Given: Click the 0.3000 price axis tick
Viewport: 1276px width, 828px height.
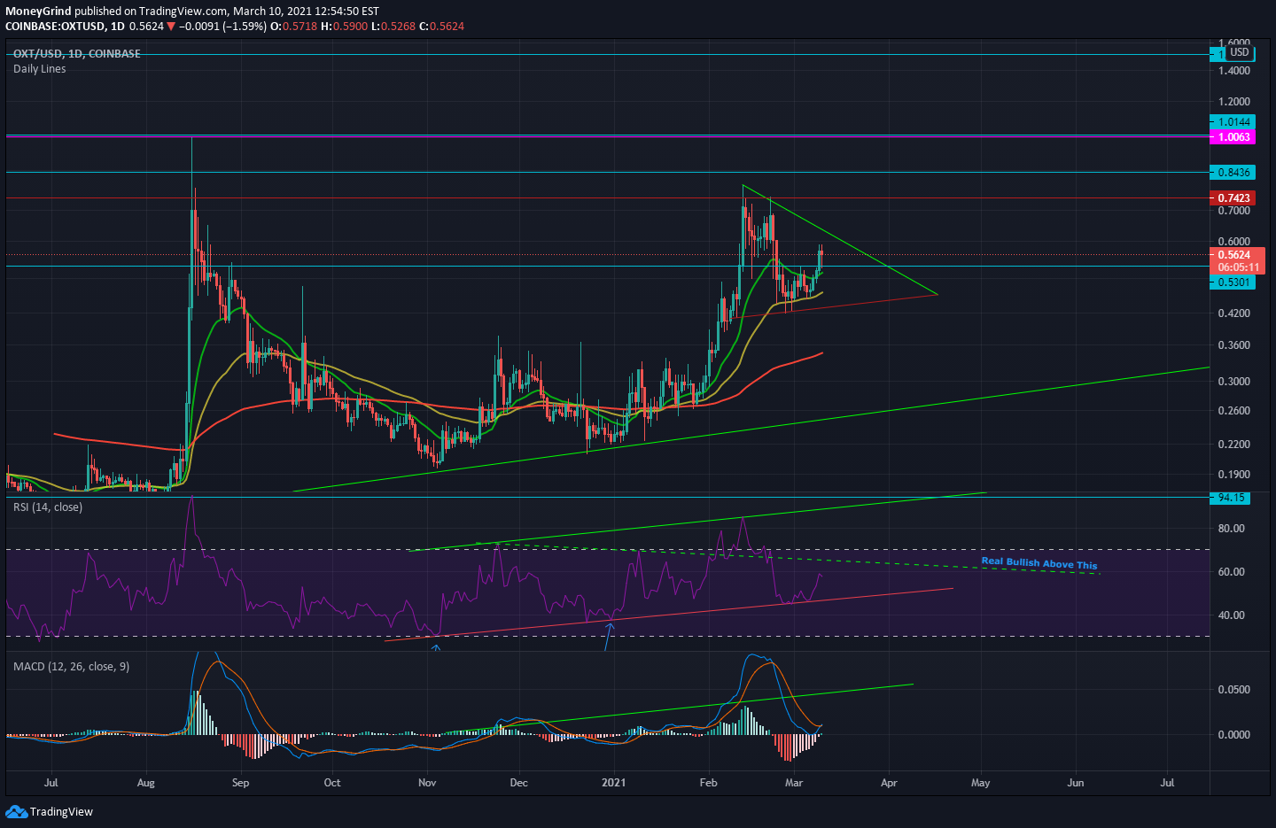Looking at the screenshot, I should point(1234,382).
